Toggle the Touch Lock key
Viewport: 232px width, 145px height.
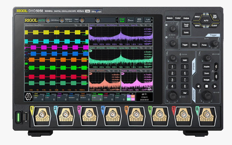tap(186, 25)
